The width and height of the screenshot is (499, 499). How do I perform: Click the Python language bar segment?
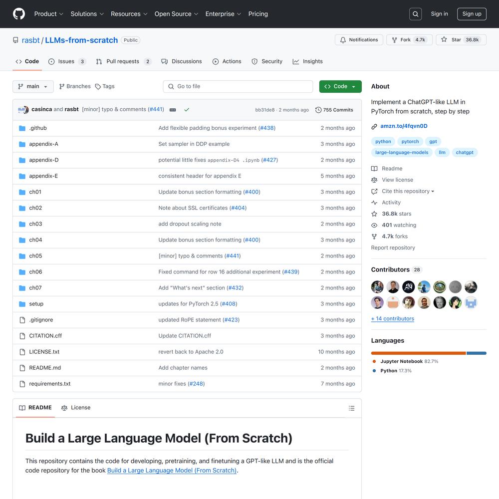click(476, 353)
